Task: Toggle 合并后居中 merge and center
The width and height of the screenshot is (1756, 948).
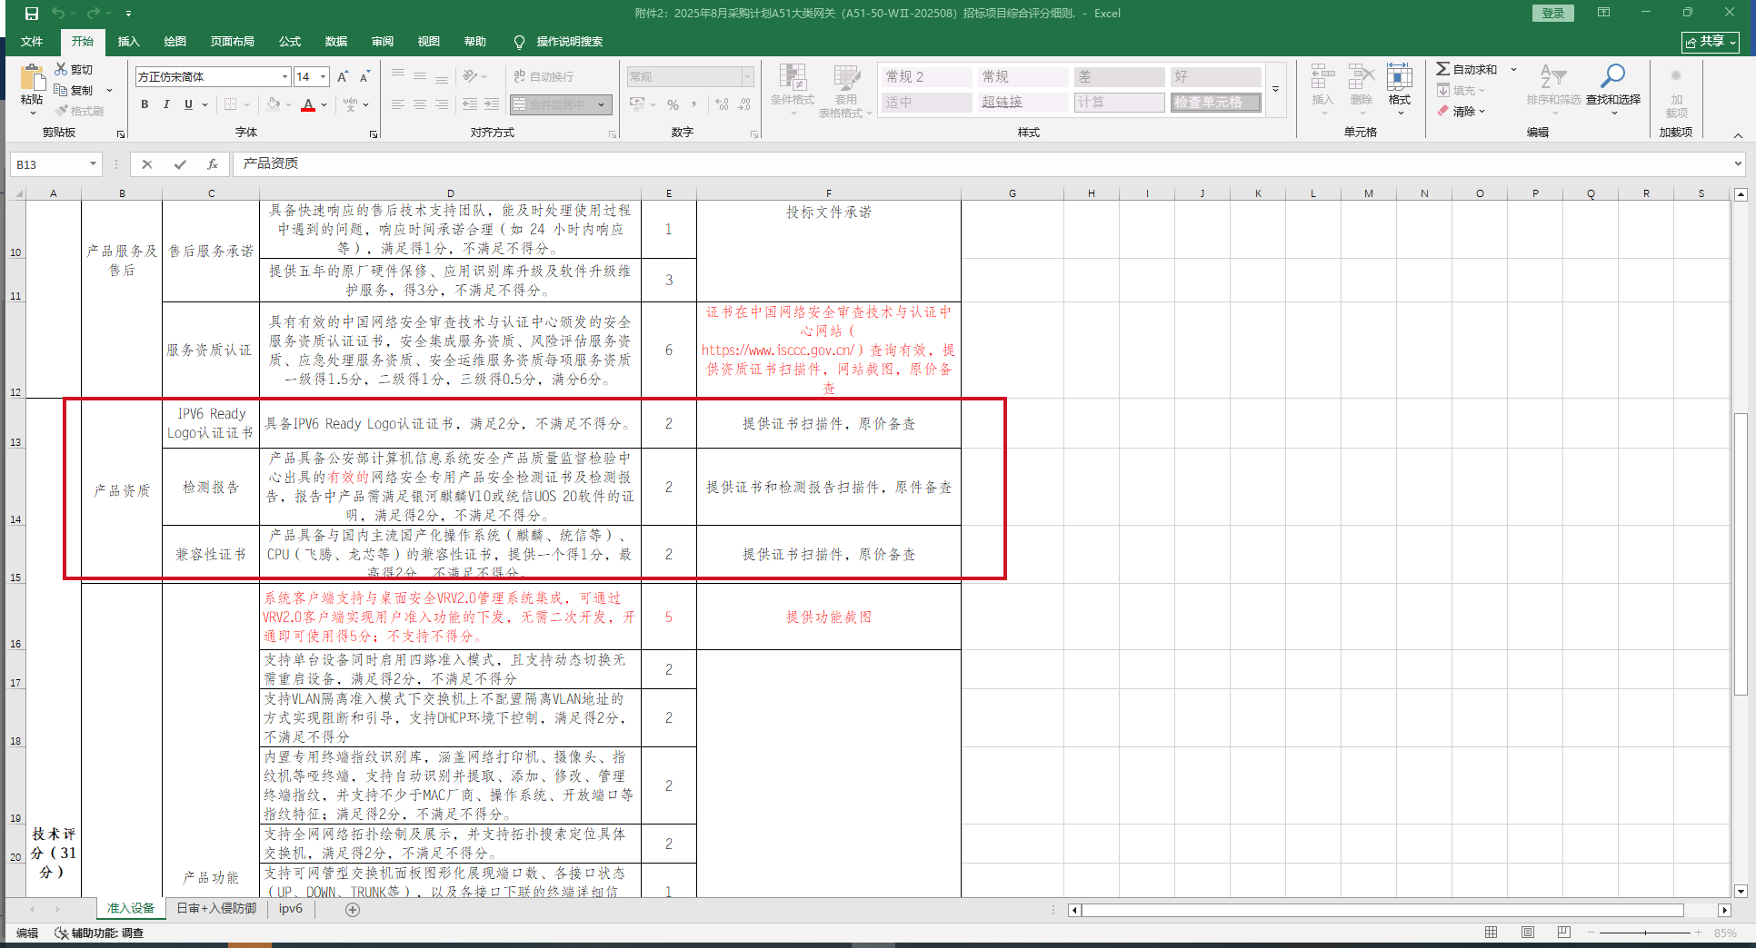Action: point(553,104)
